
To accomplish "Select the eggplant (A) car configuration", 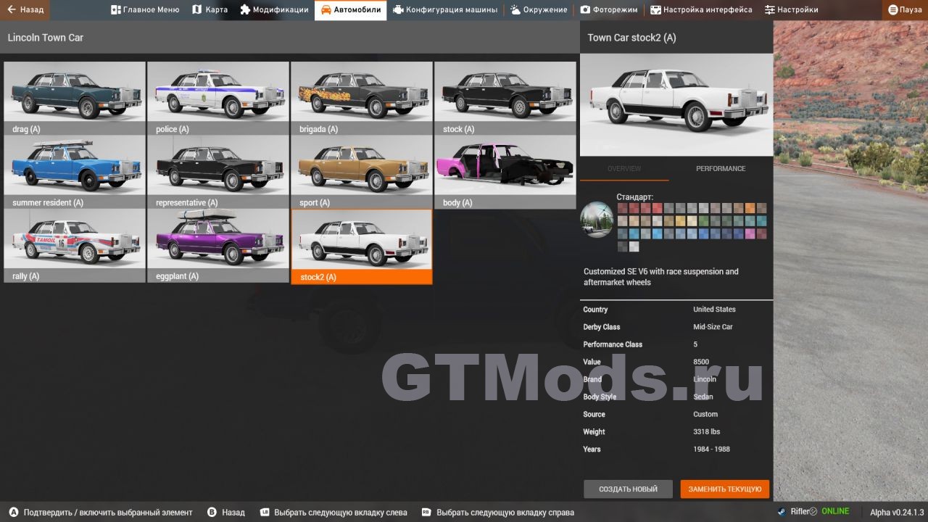I will click(218, 246).
